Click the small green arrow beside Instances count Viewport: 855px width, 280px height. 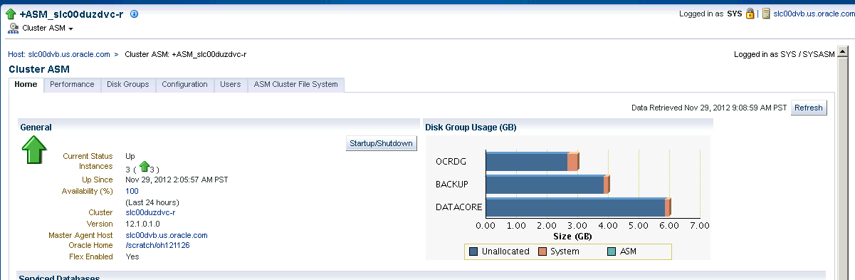tap(145, 167)
